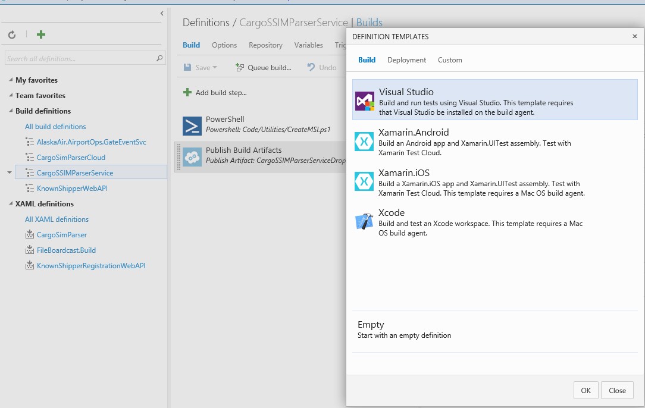This screenshot has height=408, width=645.
Task: Expand the My favorites section
Action: pyautogui.click(x=11, y=80)
